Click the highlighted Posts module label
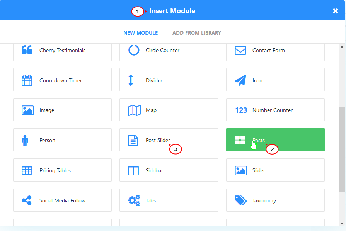This screenshot has width=346, height=231. (259, 140)
